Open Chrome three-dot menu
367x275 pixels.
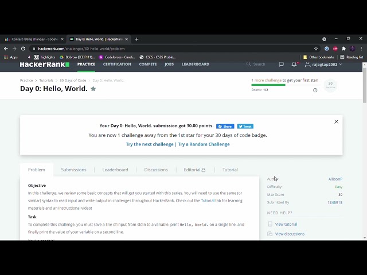[361, 49]
